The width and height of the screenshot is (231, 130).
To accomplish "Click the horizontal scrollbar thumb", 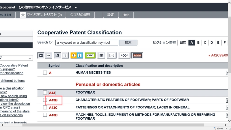I will pyautogui.click(x=113, y=125).
